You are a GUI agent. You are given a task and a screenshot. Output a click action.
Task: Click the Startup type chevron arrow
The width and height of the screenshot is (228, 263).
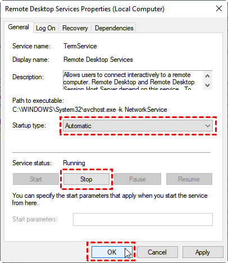(x=208, y=126)
